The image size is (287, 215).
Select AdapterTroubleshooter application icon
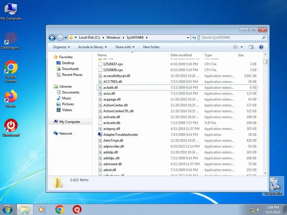pyautogui.click(x=100, y=135)
